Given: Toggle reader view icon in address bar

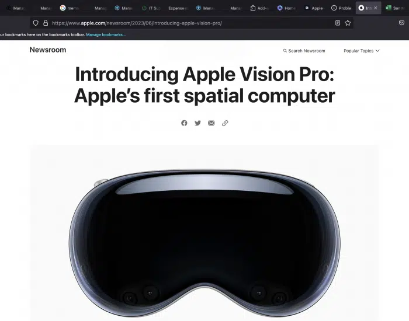Looking at the screenshot, I should [338, 23].
